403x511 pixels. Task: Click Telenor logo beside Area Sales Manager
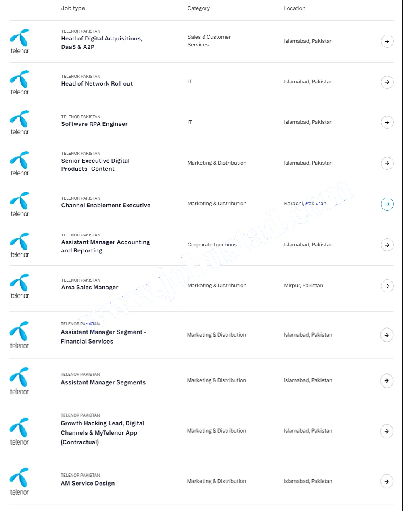coord(20,286)
